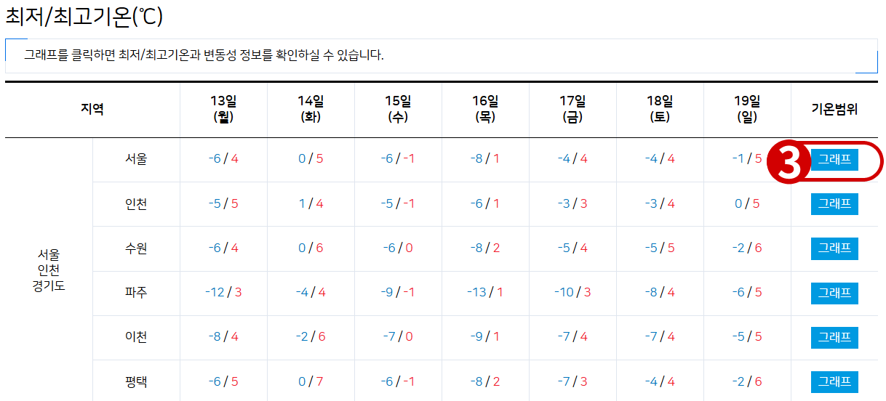Viewport: 886px width, 401px height.
Task: Open the 그래프 button for 이천
Action: (834, 337)
